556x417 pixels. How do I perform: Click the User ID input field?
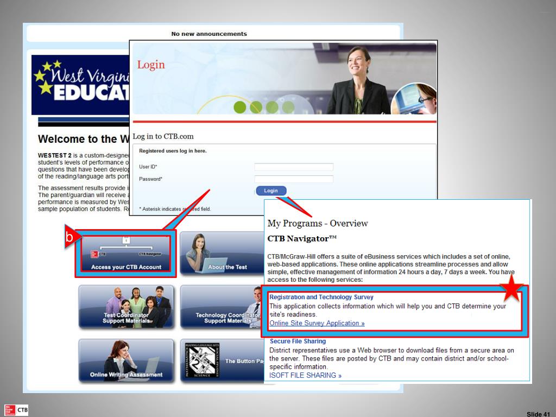point(294,167)
